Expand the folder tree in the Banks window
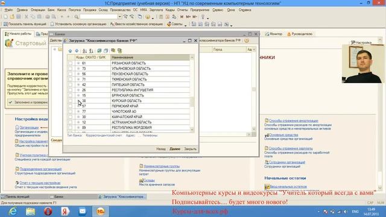The height and width of the screenshot is (217, 386). 55,49
